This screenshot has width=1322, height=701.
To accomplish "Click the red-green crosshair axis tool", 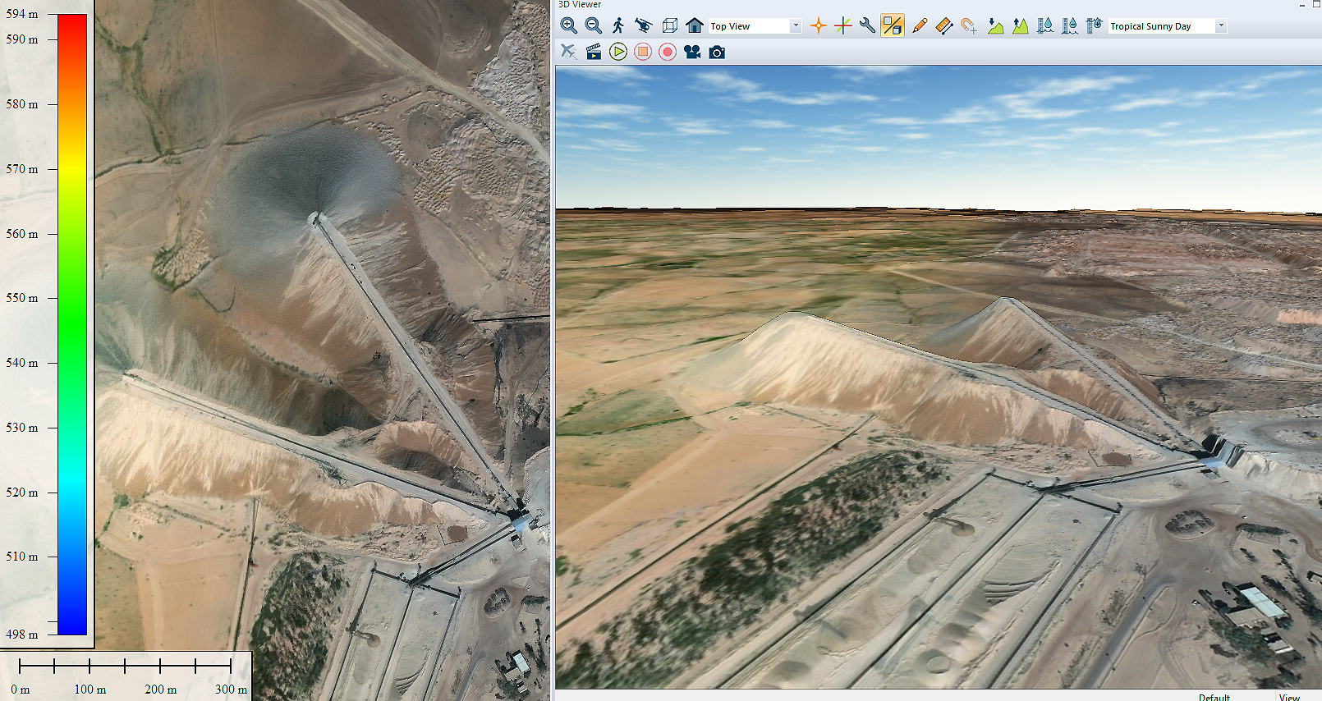I will click(842, 26).
